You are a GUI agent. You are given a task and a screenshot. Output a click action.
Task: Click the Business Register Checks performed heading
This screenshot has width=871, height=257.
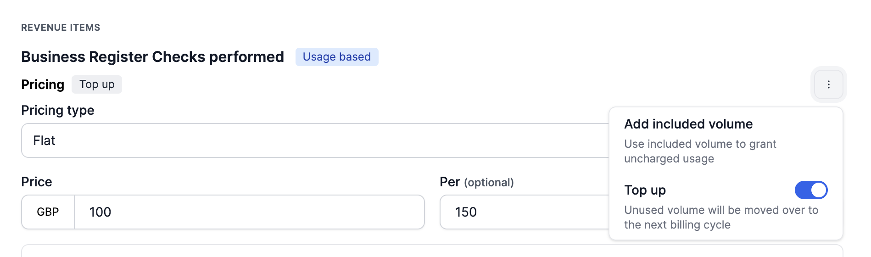pyautogui.click(x=152, y=57)
